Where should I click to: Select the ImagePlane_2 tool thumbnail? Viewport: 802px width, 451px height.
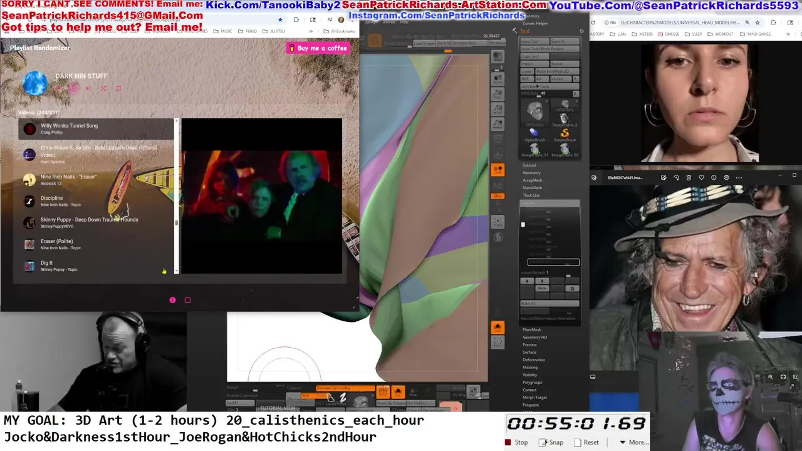(565, 119)
